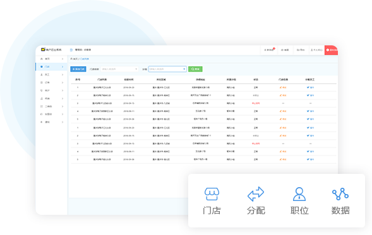The height and width of the screenshot is (235, 372).
Task: Expand the chevron of the last sidebar item
Action: click(63, 122)
